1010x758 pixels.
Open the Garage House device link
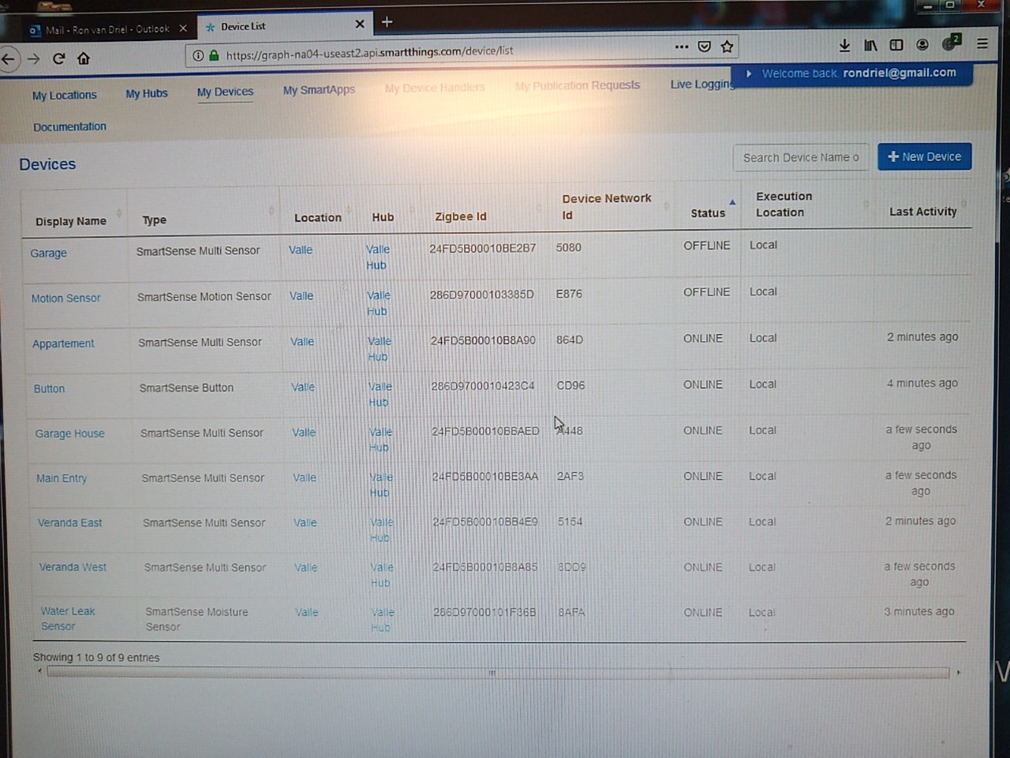click(69, 433)
